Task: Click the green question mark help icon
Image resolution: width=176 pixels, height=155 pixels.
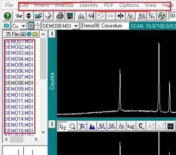Action: (x=7, y=16)
